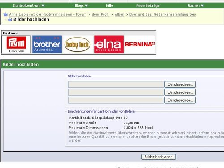Click the second Durchsuchen button
The height and width of the screenshot is (168, 224).
180,92
